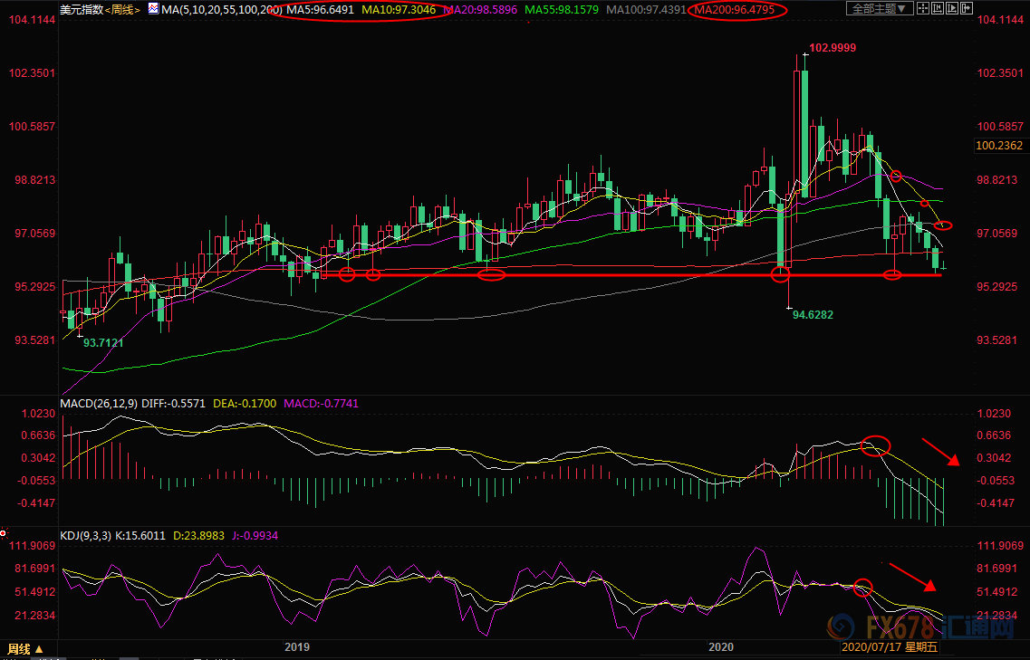The width and height of the screenshot is (1030, 660).
Task: Click the vertical range measure icon
Action: click(938, 8)
